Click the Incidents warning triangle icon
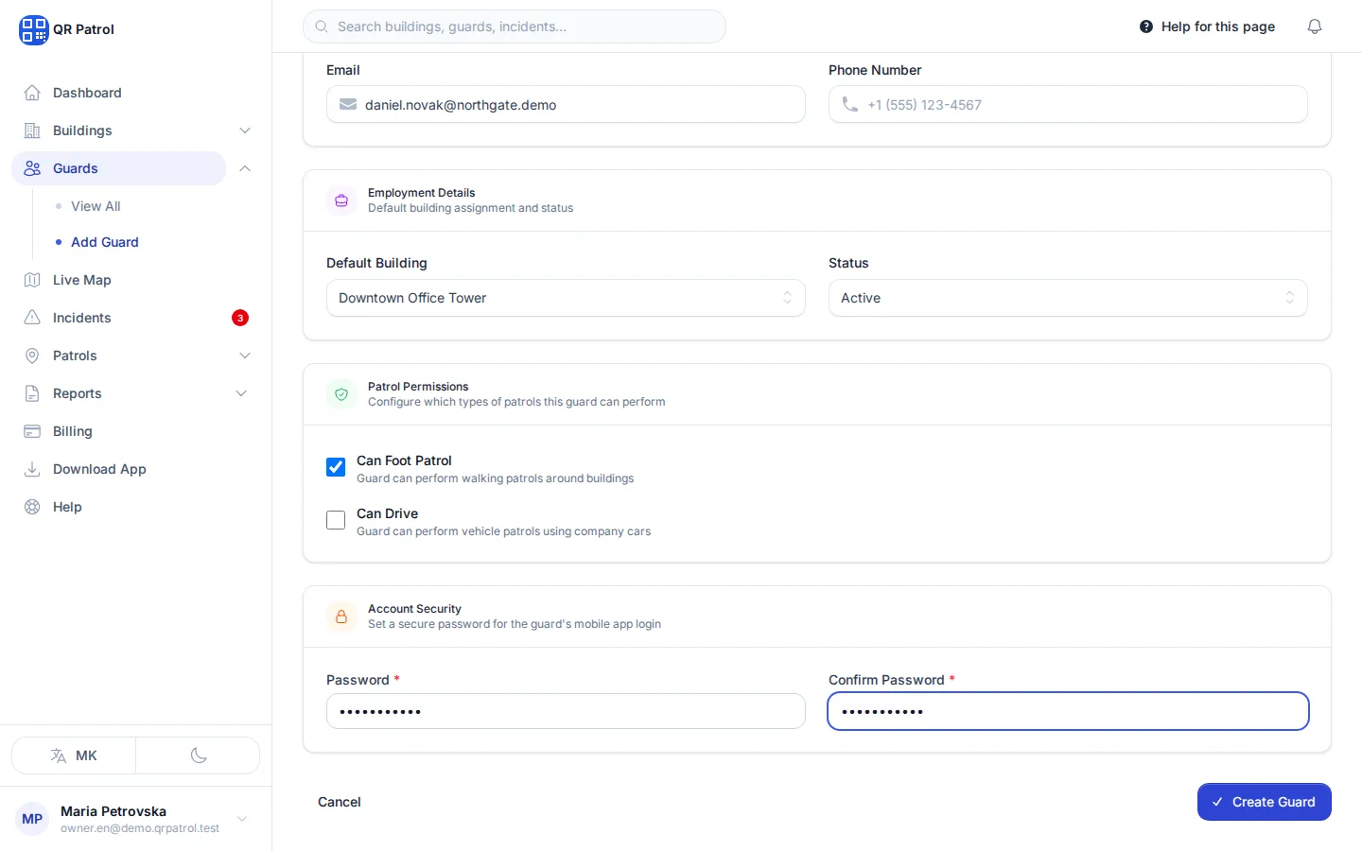Screen dimensions: 1362x851 32,318
